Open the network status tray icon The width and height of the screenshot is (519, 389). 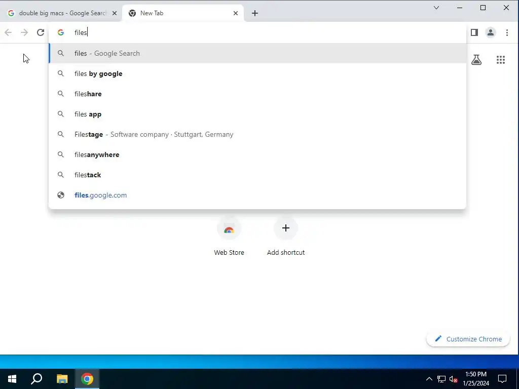point(441,379)
